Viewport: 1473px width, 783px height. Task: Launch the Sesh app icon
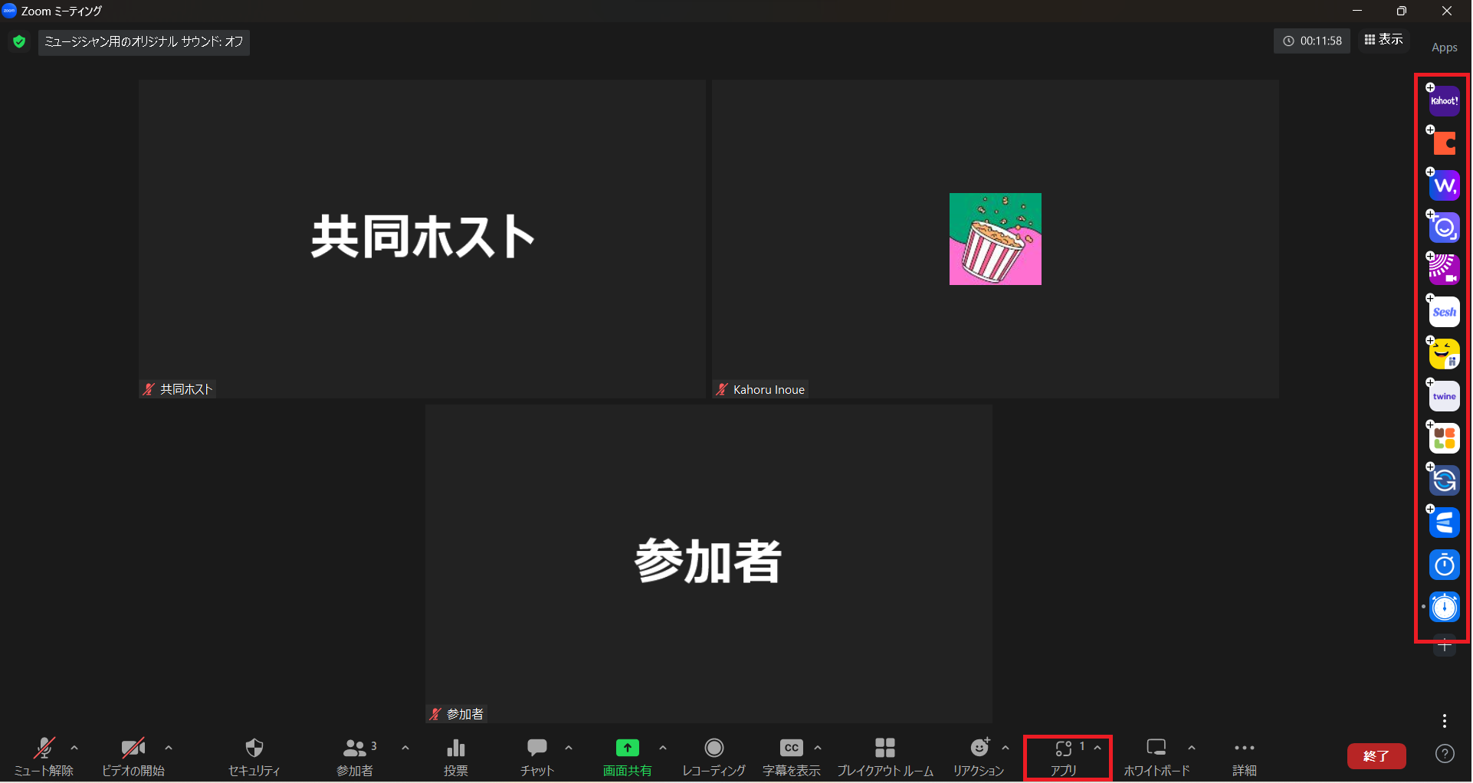[x=1444, y=312]
